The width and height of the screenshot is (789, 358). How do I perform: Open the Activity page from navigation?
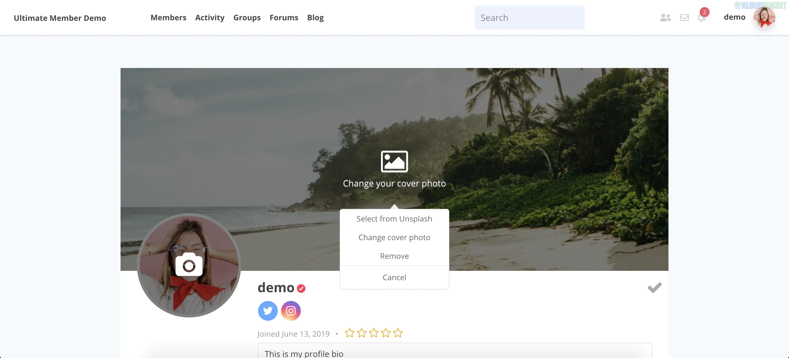point(210,18)
